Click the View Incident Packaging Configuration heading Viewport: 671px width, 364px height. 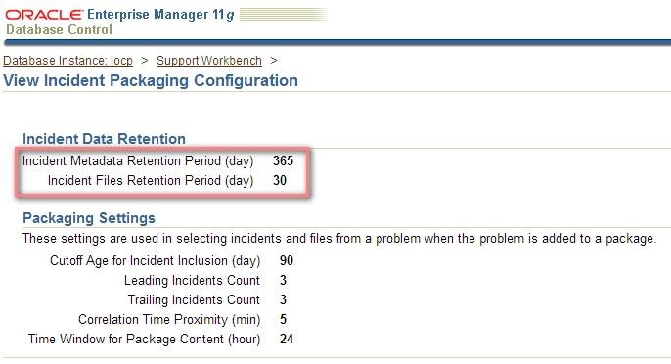(x=151, y=80)
